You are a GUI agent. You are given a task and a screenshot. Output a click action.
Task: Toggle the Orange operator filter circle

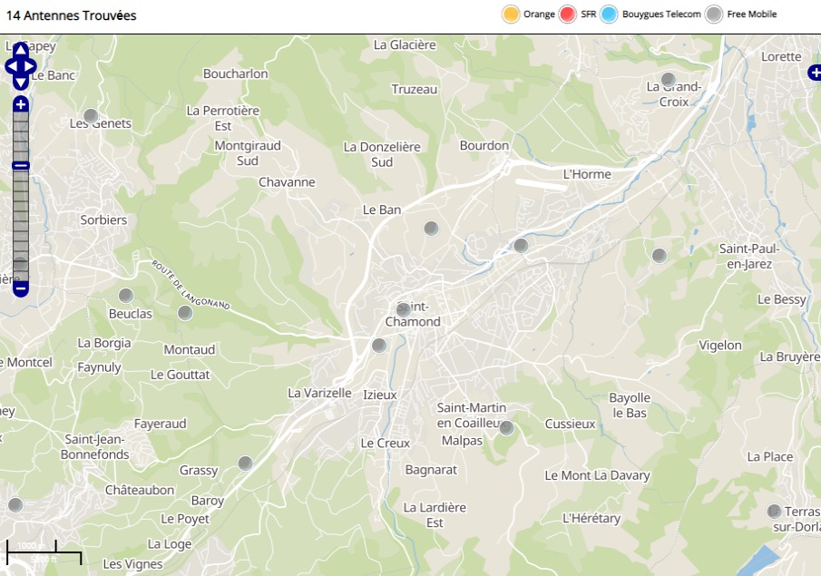511,15
